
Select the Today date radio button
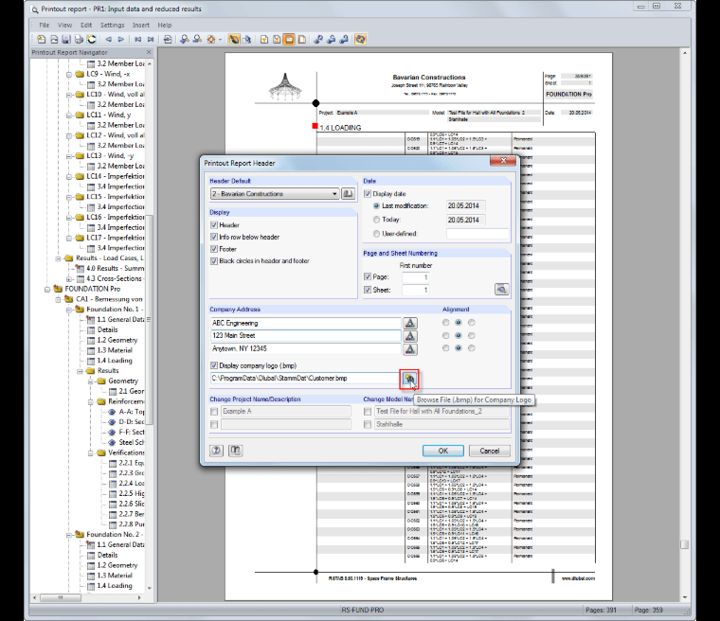(376, 220)
